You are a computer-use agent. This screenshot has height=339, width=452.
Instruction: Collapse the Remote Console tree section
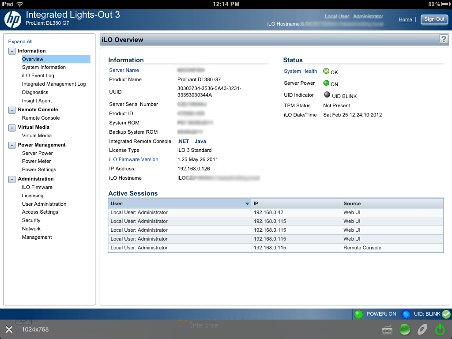pos(12,110)
